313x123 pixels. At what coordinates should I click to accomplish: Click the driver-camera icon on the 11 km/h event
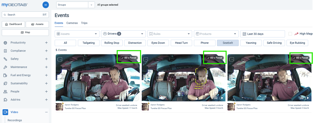[130, 98]
